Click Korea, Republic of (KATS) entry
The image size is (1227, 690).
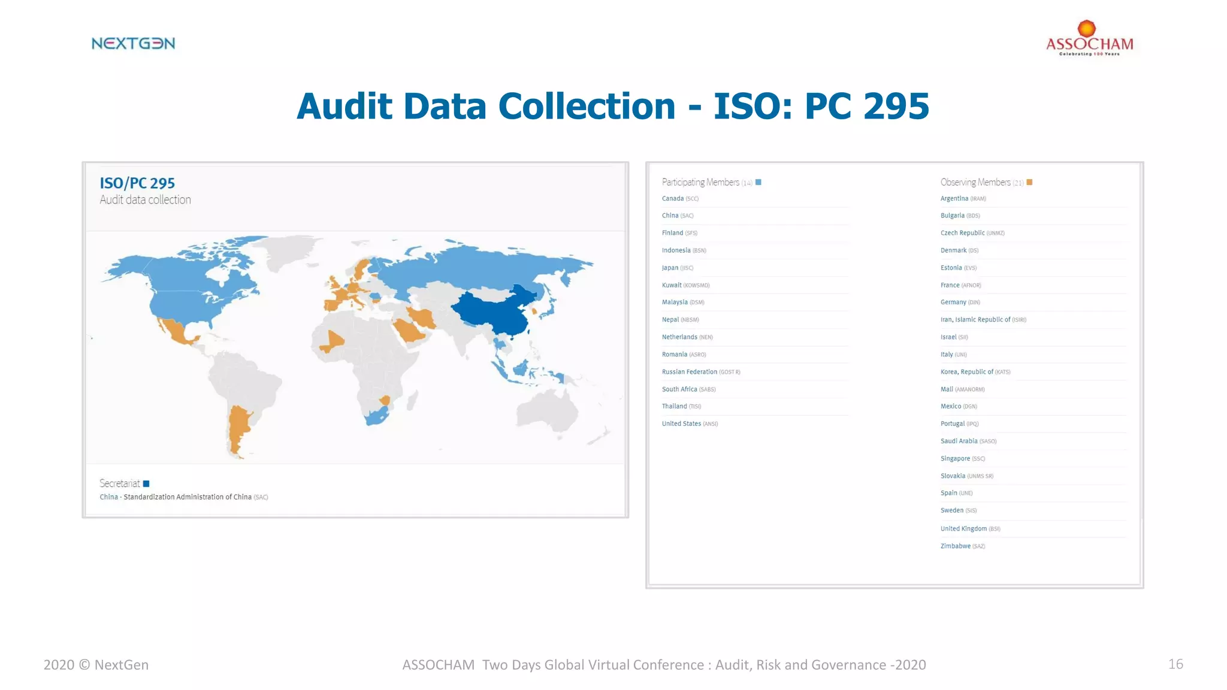(975, 372)
